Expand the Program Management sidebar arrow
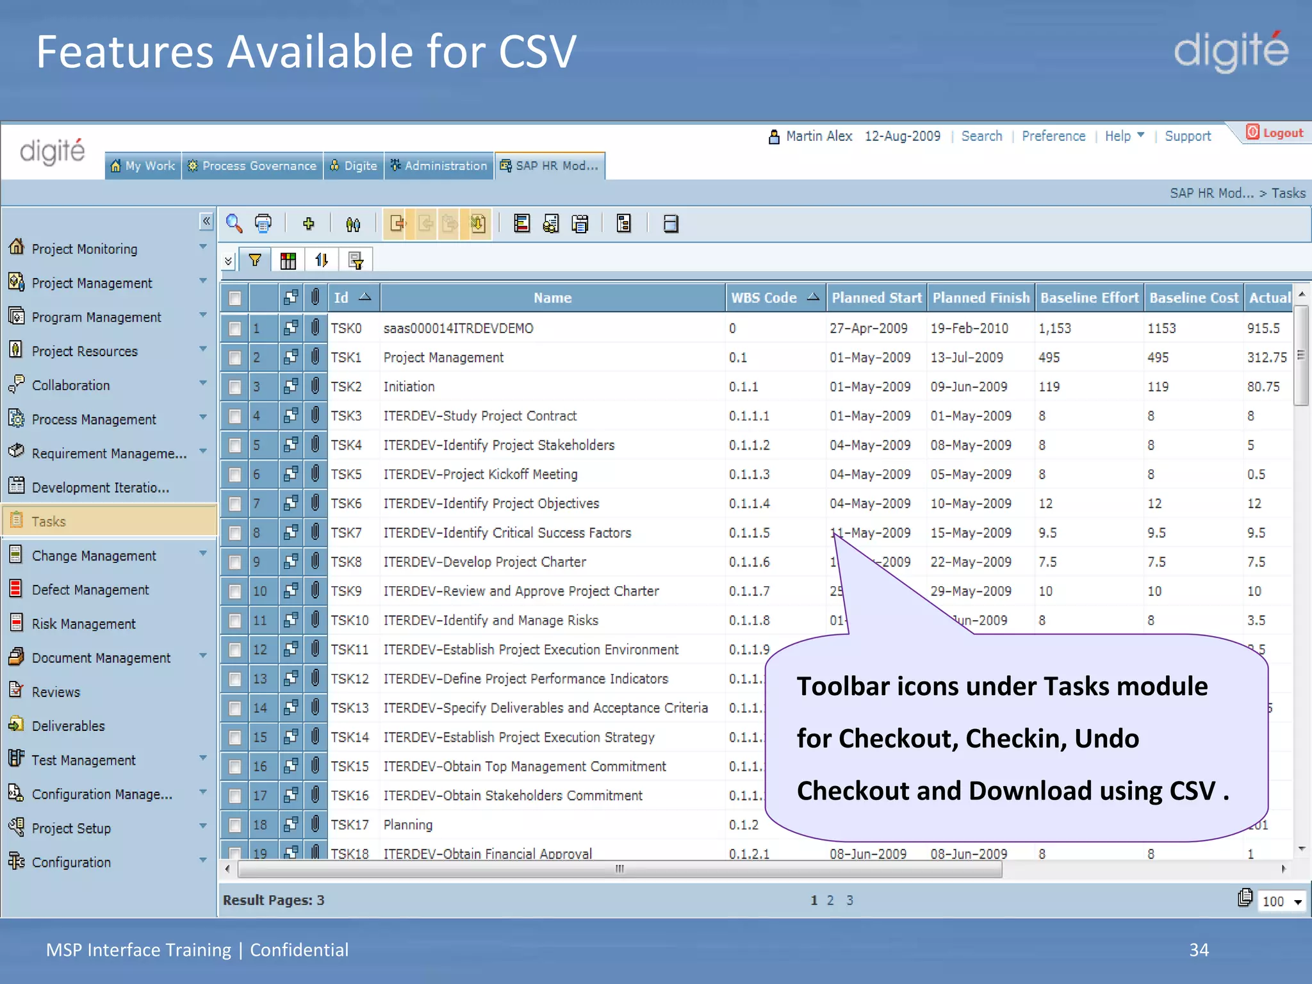Screen dimensions: 1312x984 (203, 315)
